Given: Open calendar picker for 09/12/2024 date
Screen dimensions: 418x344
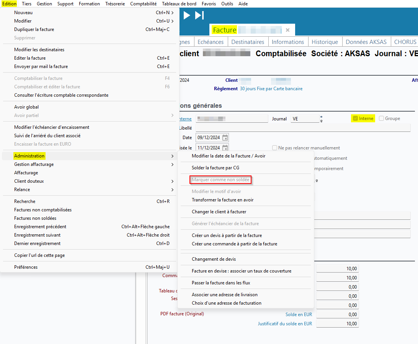Looking at the screenshot, I should click(225, 138).
